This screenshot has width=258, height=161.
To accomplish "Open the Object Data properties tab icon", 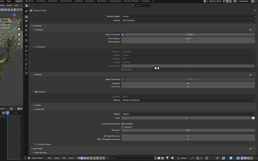I will [x=26, y=68].
